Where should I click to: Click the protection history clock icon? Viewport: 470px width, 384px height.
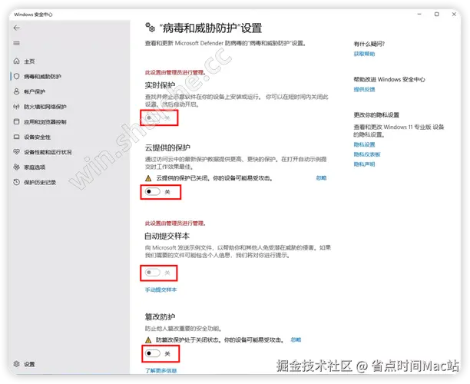pos(16,182)
